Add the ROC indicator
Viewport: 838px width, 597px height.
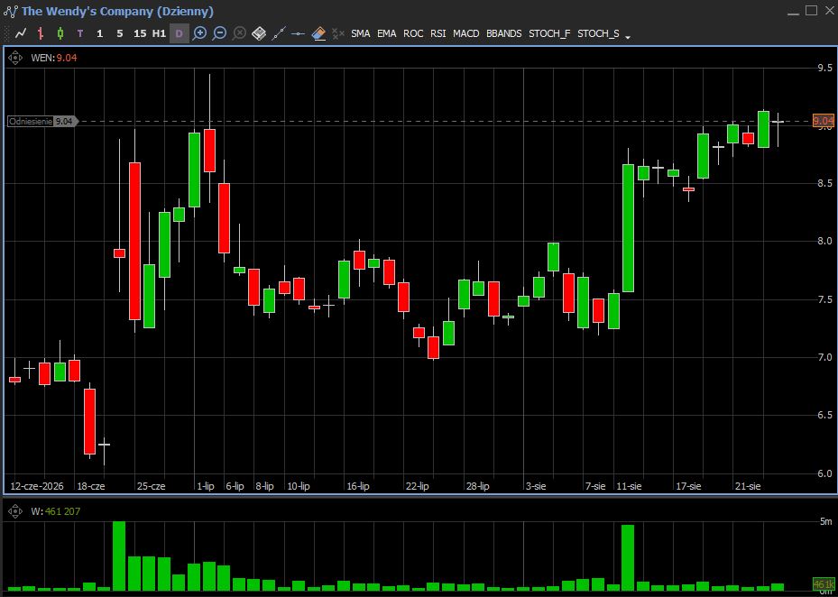[x=413, y=33]
